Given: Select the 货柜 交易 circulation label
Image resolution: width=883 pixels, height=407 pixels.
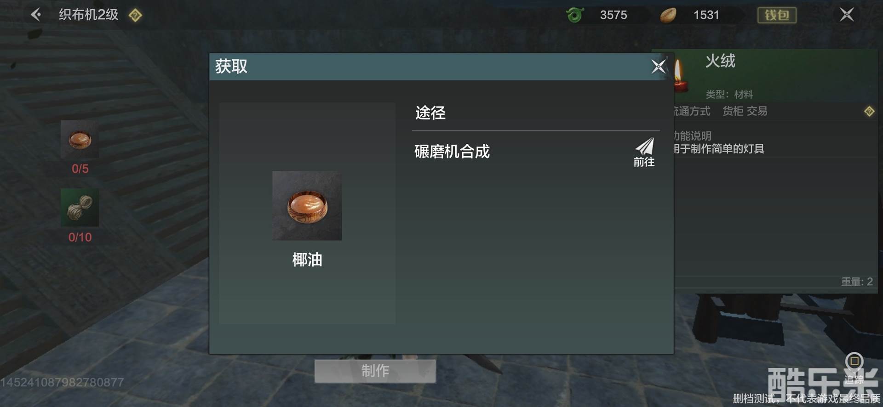Looking at the screenshot, I should [x=745, y=111].
